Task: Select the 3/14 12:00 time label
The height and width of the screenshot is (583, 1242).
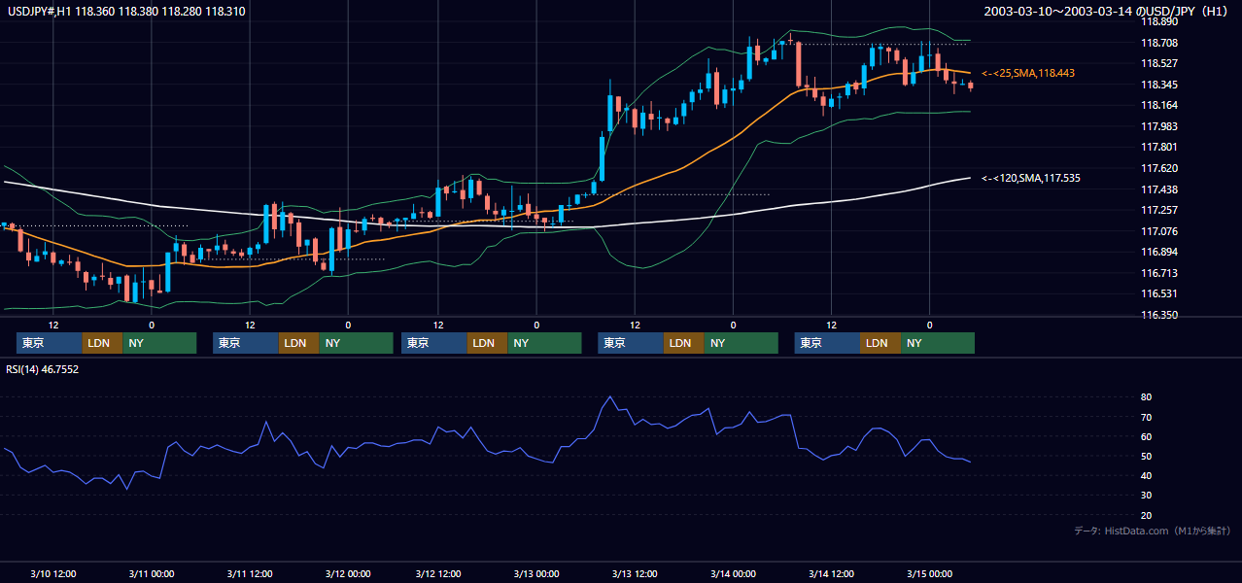Action: 831,573
